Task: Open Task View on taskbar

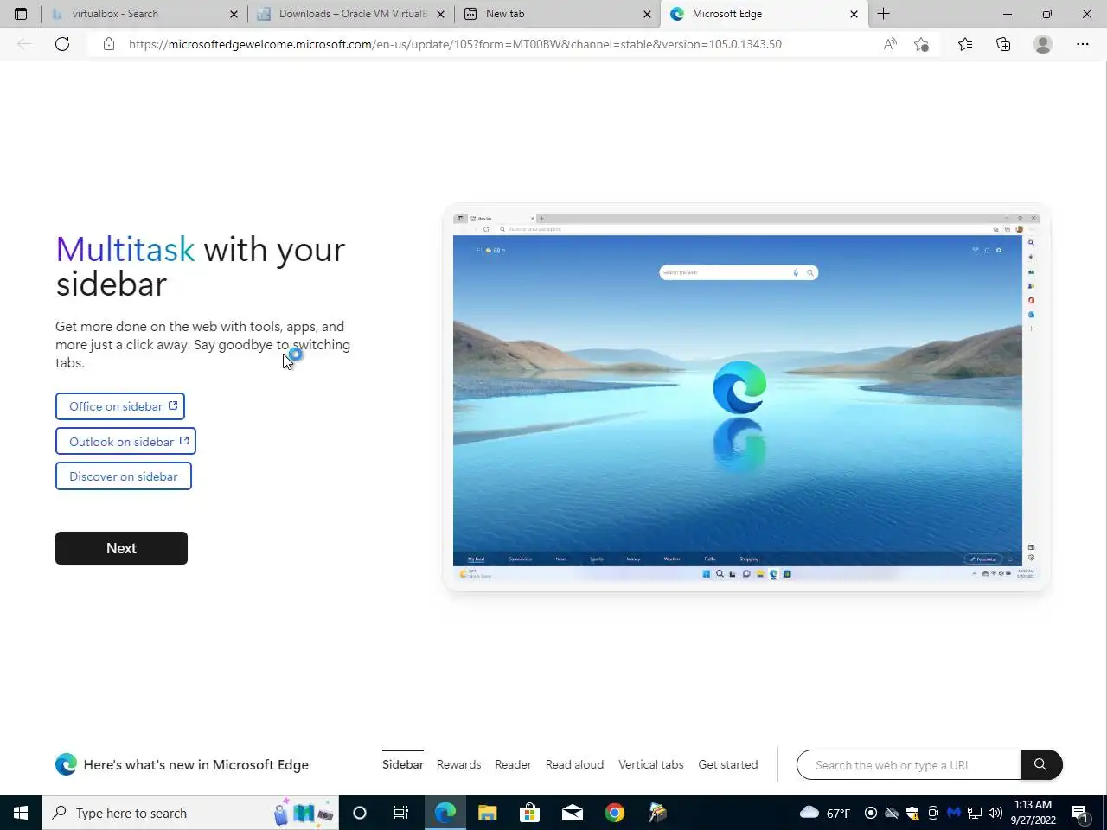Action: [x=401, y=813]
